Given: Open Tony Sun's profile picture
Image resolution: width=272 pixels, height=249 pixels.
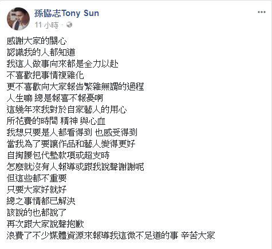Looking at the screenshot, I should click(x=18, y=19).
